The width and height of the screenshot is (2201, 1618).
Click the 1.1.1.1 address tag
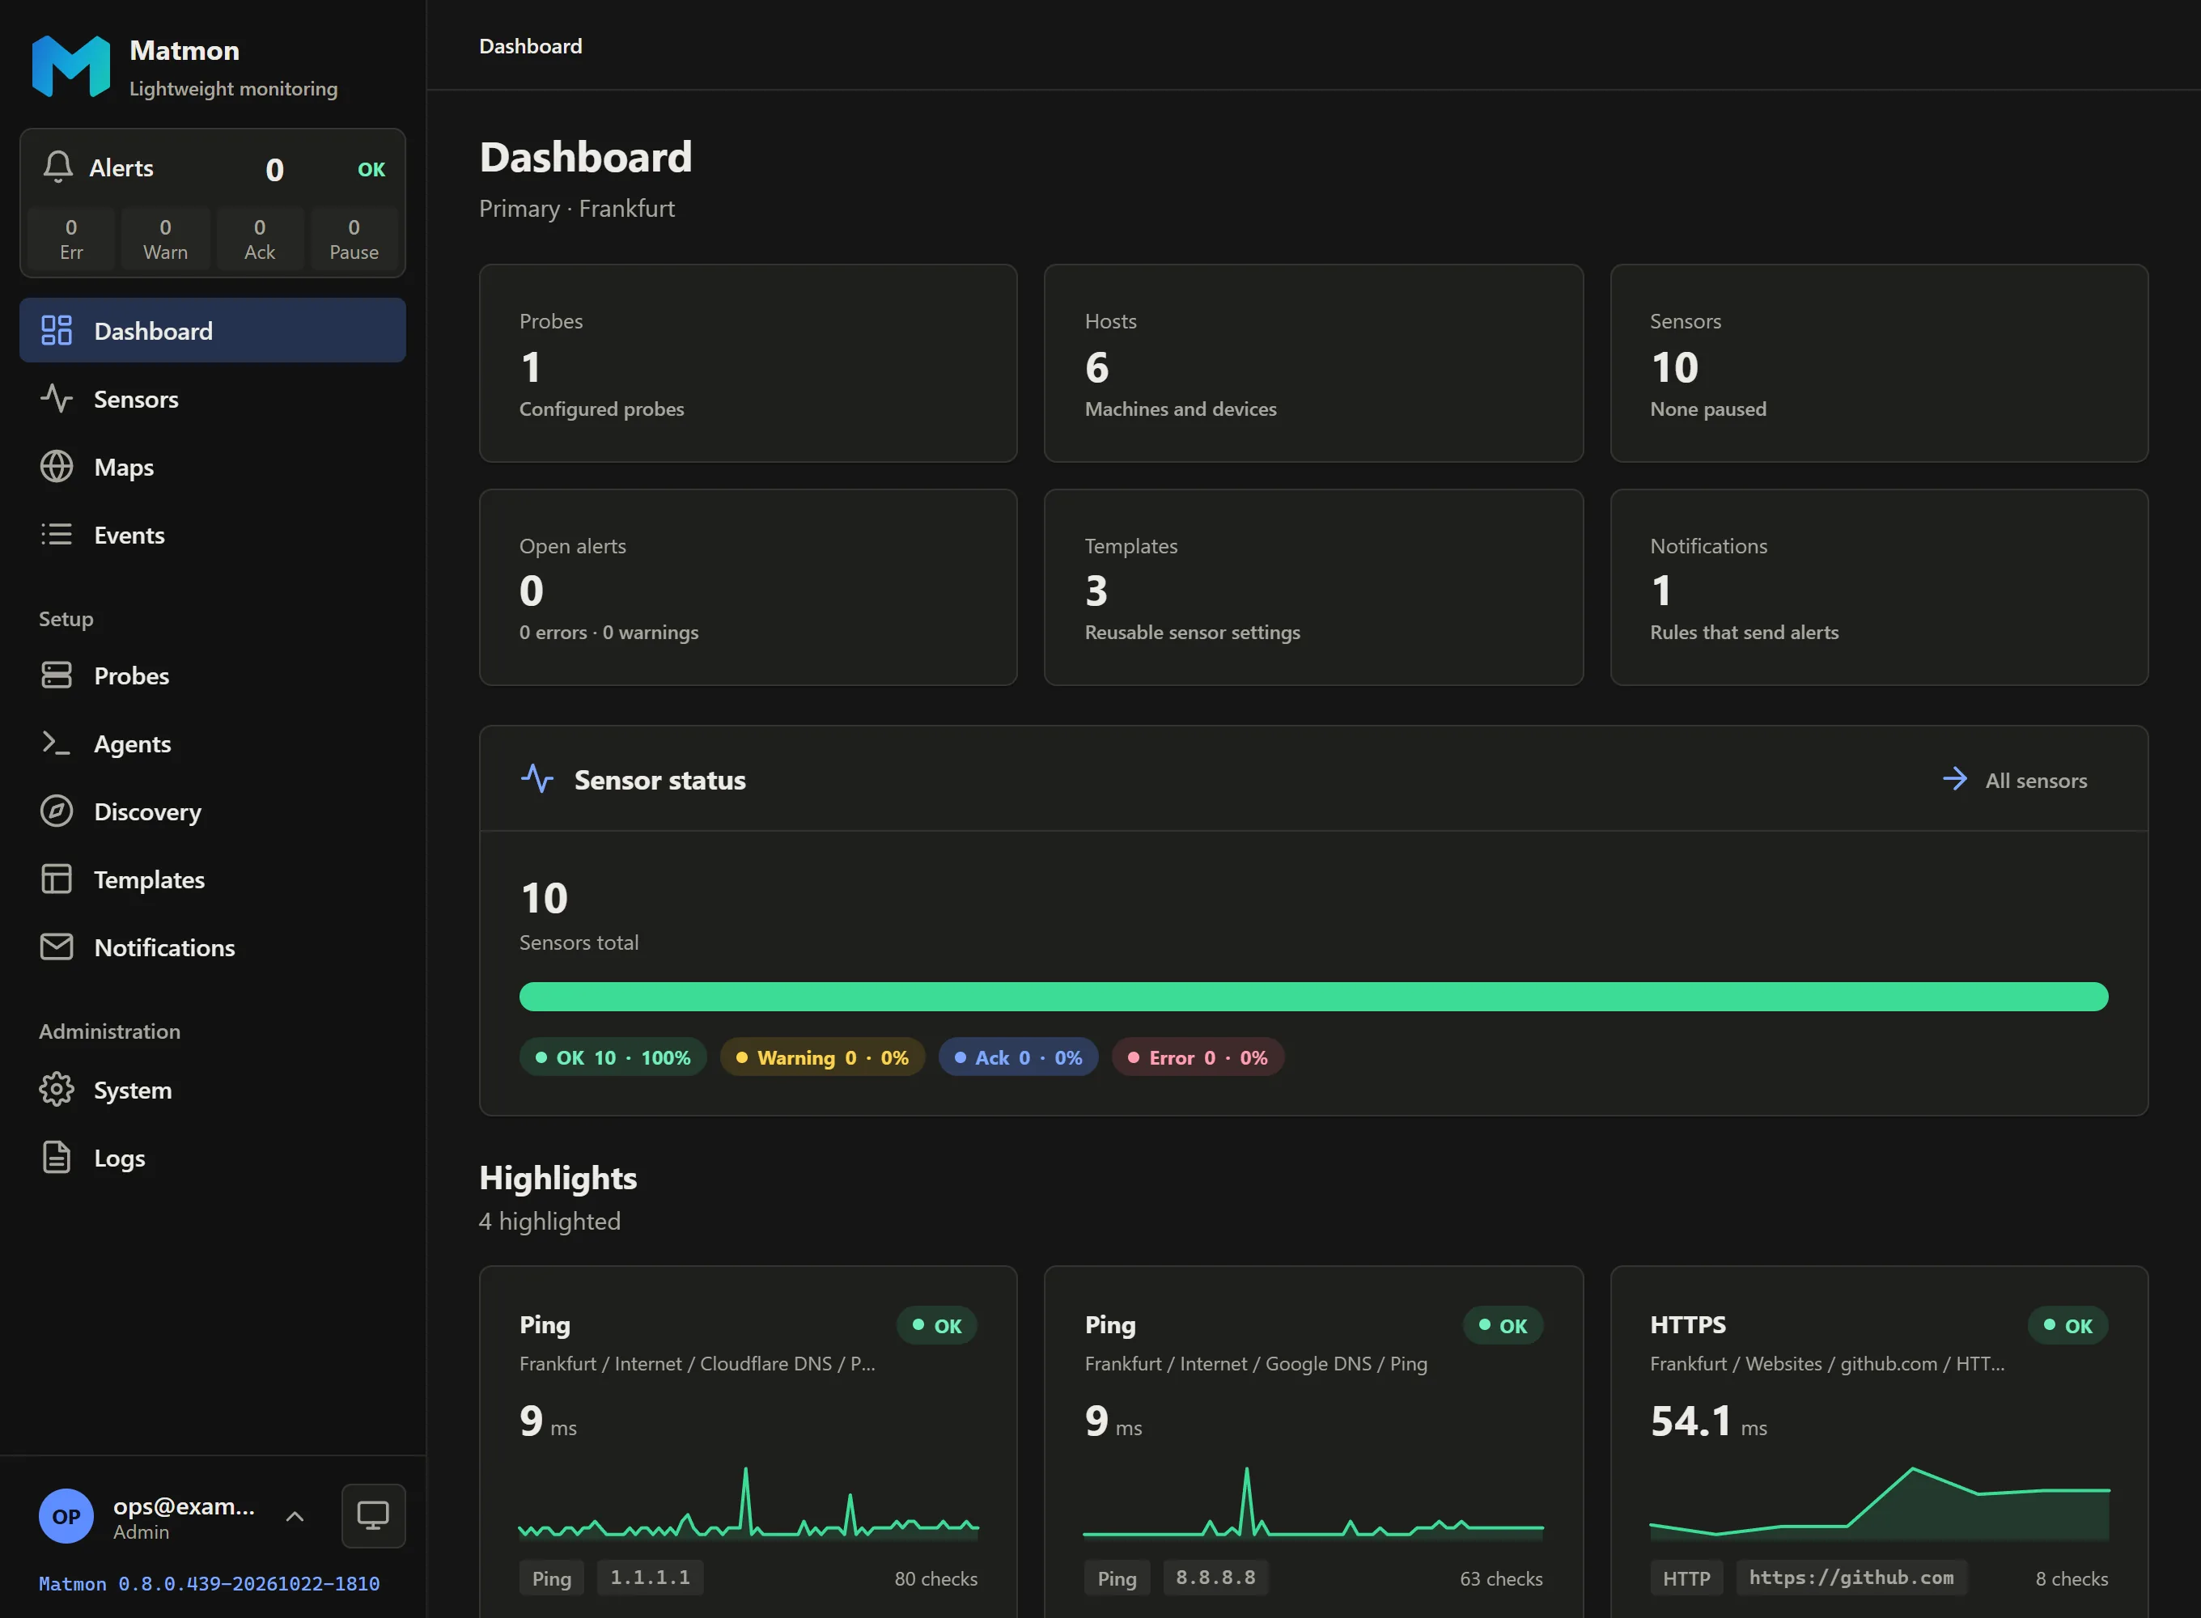click(651, 1578)
